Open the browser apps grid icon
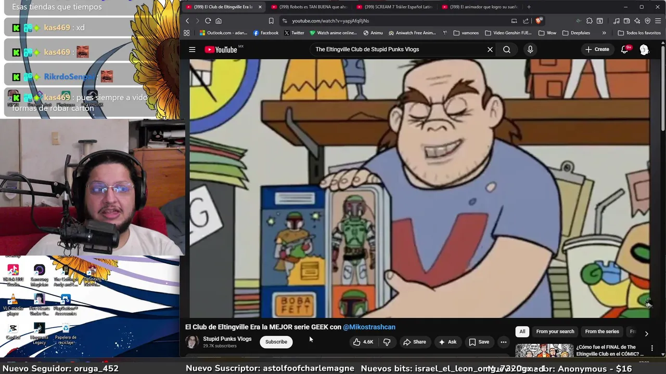This screenshot has height=374, width=666. (x=187, y=33)
